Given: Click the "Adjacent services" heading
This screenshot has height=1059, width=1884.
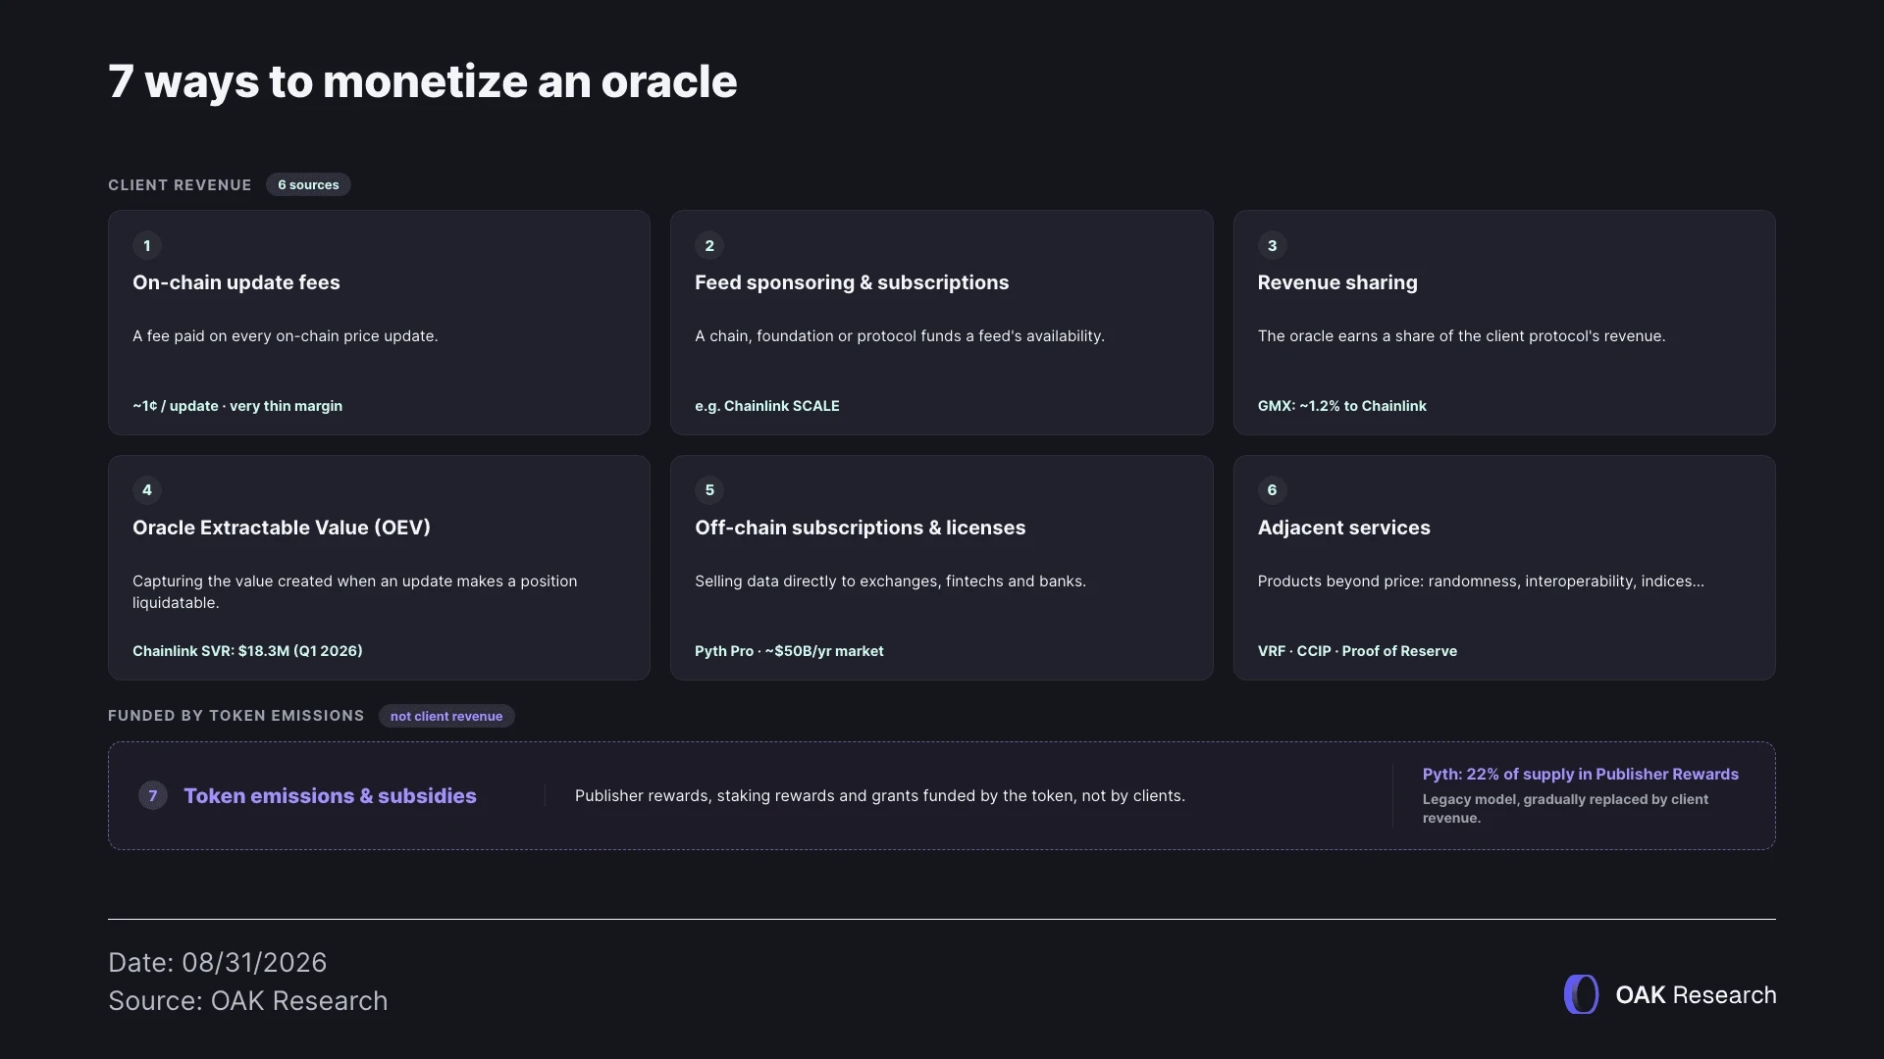Looking at the screenshot, I should (1344, 528).
